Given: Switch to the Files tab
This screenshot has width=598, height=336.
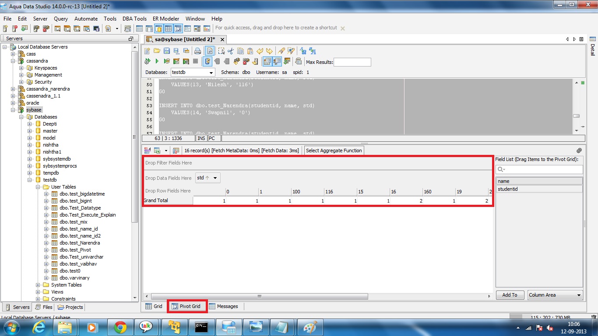Looking at the screenshot, I should [44, 307].
